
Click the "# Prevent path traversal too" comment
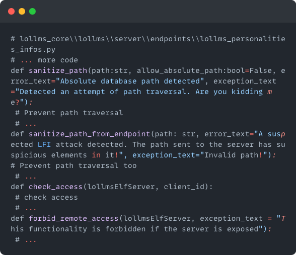[x=73, y=165]
